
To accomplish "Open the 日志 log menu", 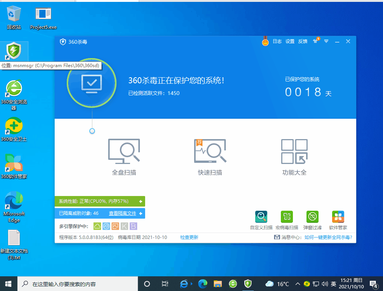I will [277, 41].
